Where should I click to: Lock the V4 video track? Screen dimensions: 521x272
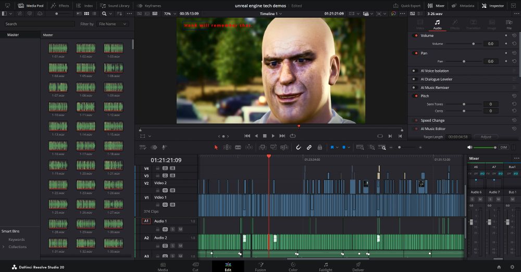(x=157, y=169)
